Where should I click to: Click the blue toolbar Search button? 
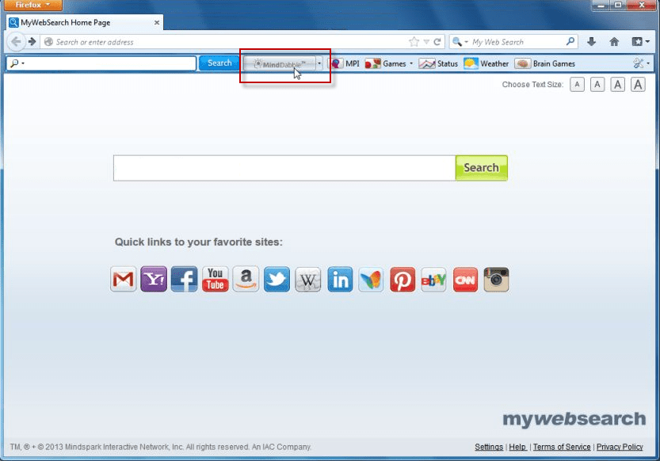pos(219,63)
